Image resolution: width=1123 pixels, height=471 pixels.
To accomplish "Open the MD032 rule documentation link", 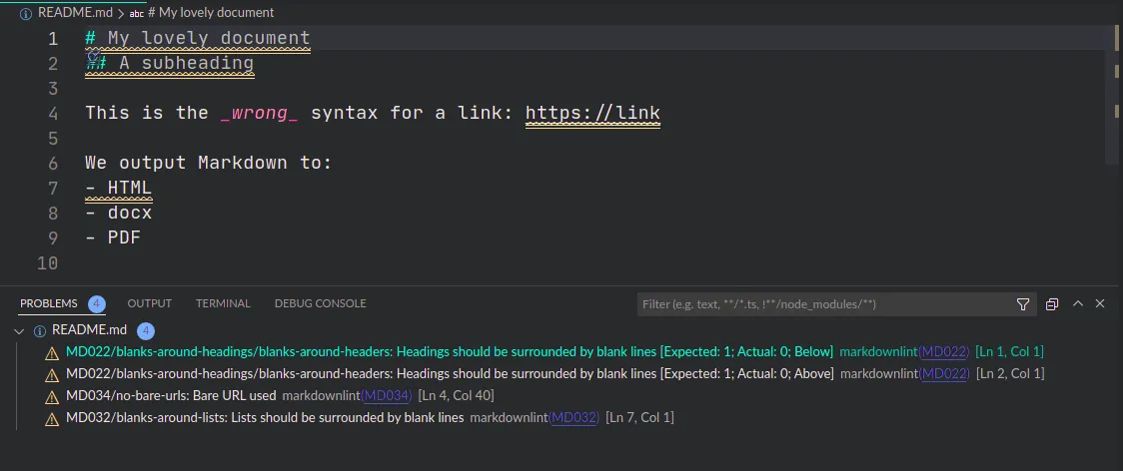I will pos(573,418).
